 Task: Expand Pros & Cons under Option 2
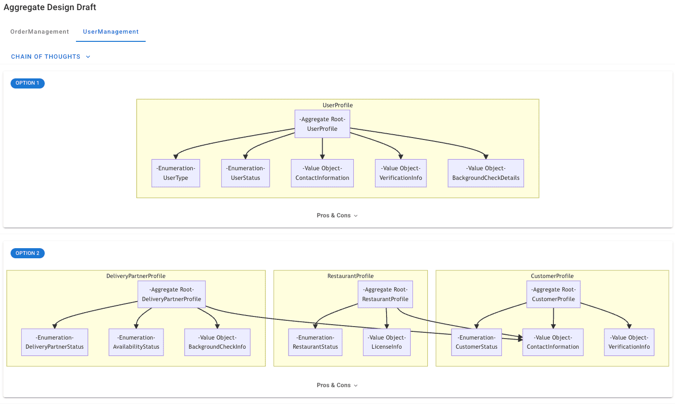337,385
